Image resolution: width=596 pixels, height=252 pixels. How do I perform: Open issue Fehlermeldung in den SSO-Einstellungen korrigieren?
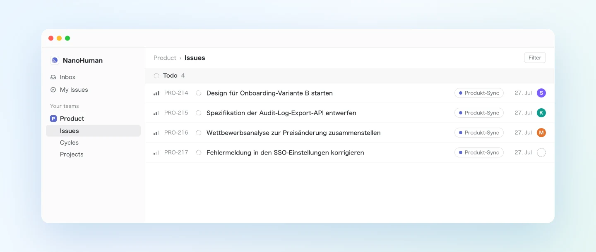tap(285, 152)
